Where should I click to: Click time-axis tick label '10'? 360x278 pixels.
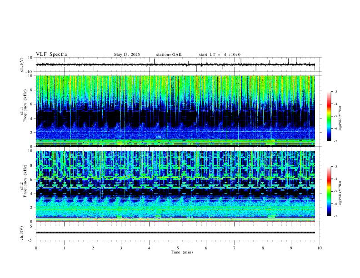tap(320, 248)
